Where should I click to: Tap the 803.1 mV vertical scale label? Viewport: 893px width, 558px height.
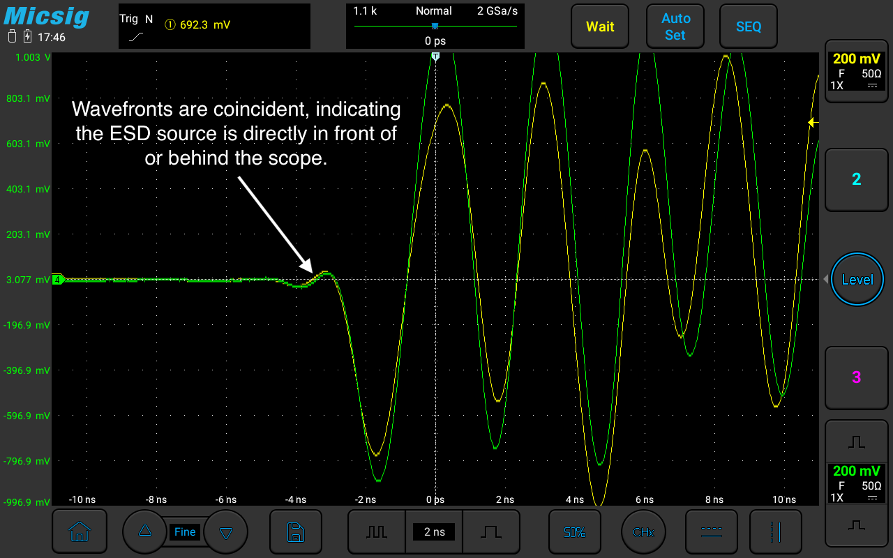28,98
